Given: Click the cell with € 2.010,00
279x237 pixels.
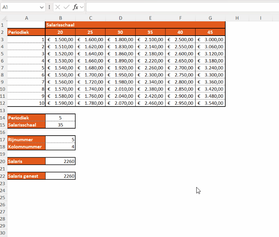Looking at the screenshot, I should [x=121, y=89].
